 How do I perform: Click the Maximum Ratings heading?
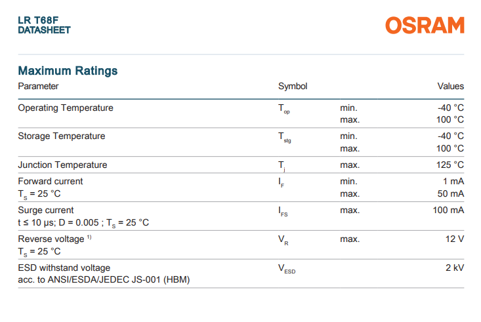68,71
